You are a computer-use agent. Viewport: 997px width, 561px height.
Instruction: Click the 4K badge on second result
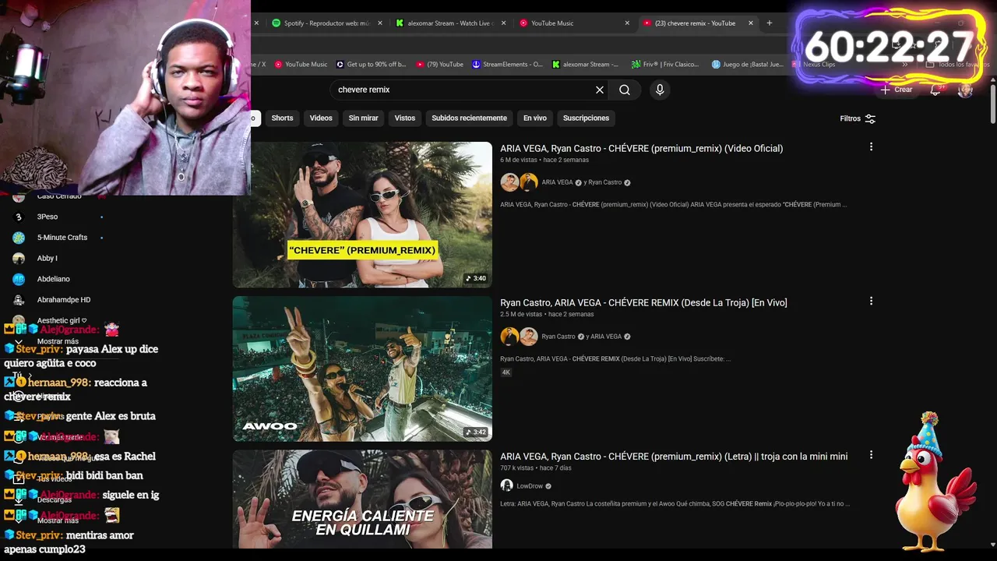(x=506, y=372)
